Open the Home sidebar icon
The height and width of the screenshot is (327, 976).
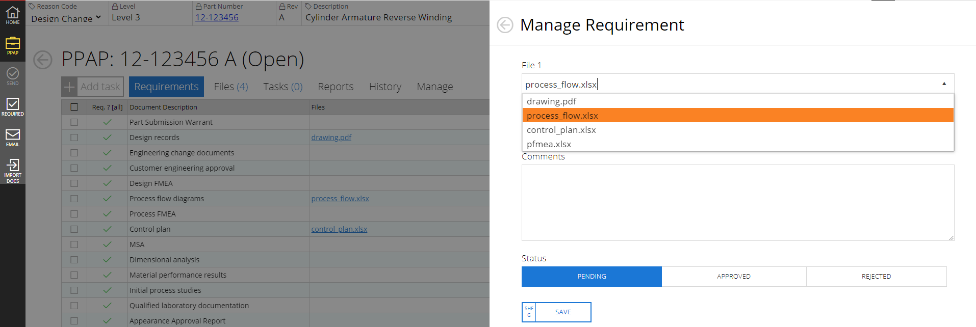click(x=13, y=15)
